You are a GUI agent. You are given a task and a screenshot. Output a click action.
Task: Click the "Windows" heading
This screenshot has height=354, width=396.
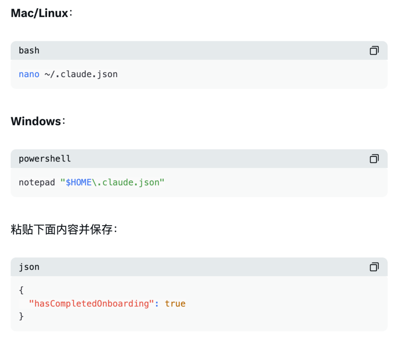tap(35, 121)
